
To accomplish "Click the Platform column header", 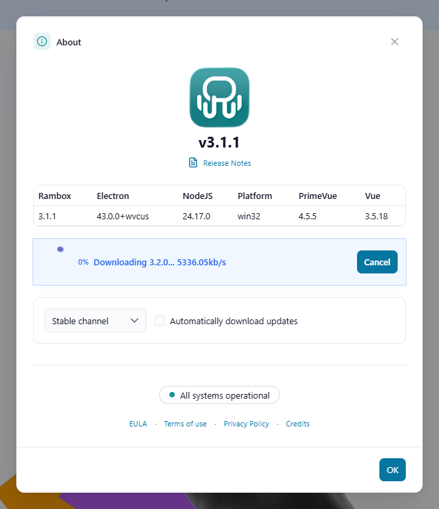I will pyautogui.click(x=255, y=196).
